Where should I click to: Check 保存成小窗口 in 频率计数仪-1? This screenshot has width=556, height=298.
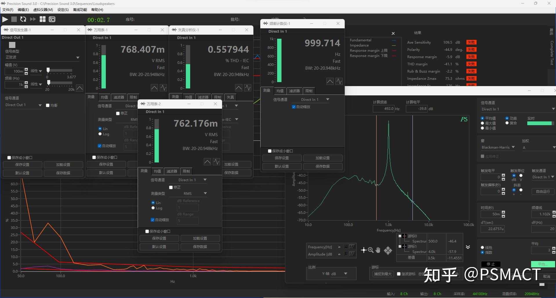pos(270,151)
